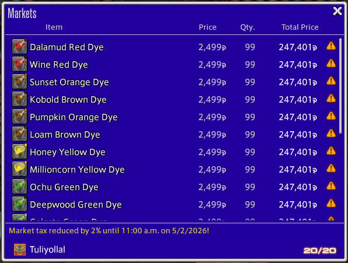Click the Deepwood Green Dye bucket icon
Image resolution: width=348 pixels, height=263 pixels.
[20, 204]
